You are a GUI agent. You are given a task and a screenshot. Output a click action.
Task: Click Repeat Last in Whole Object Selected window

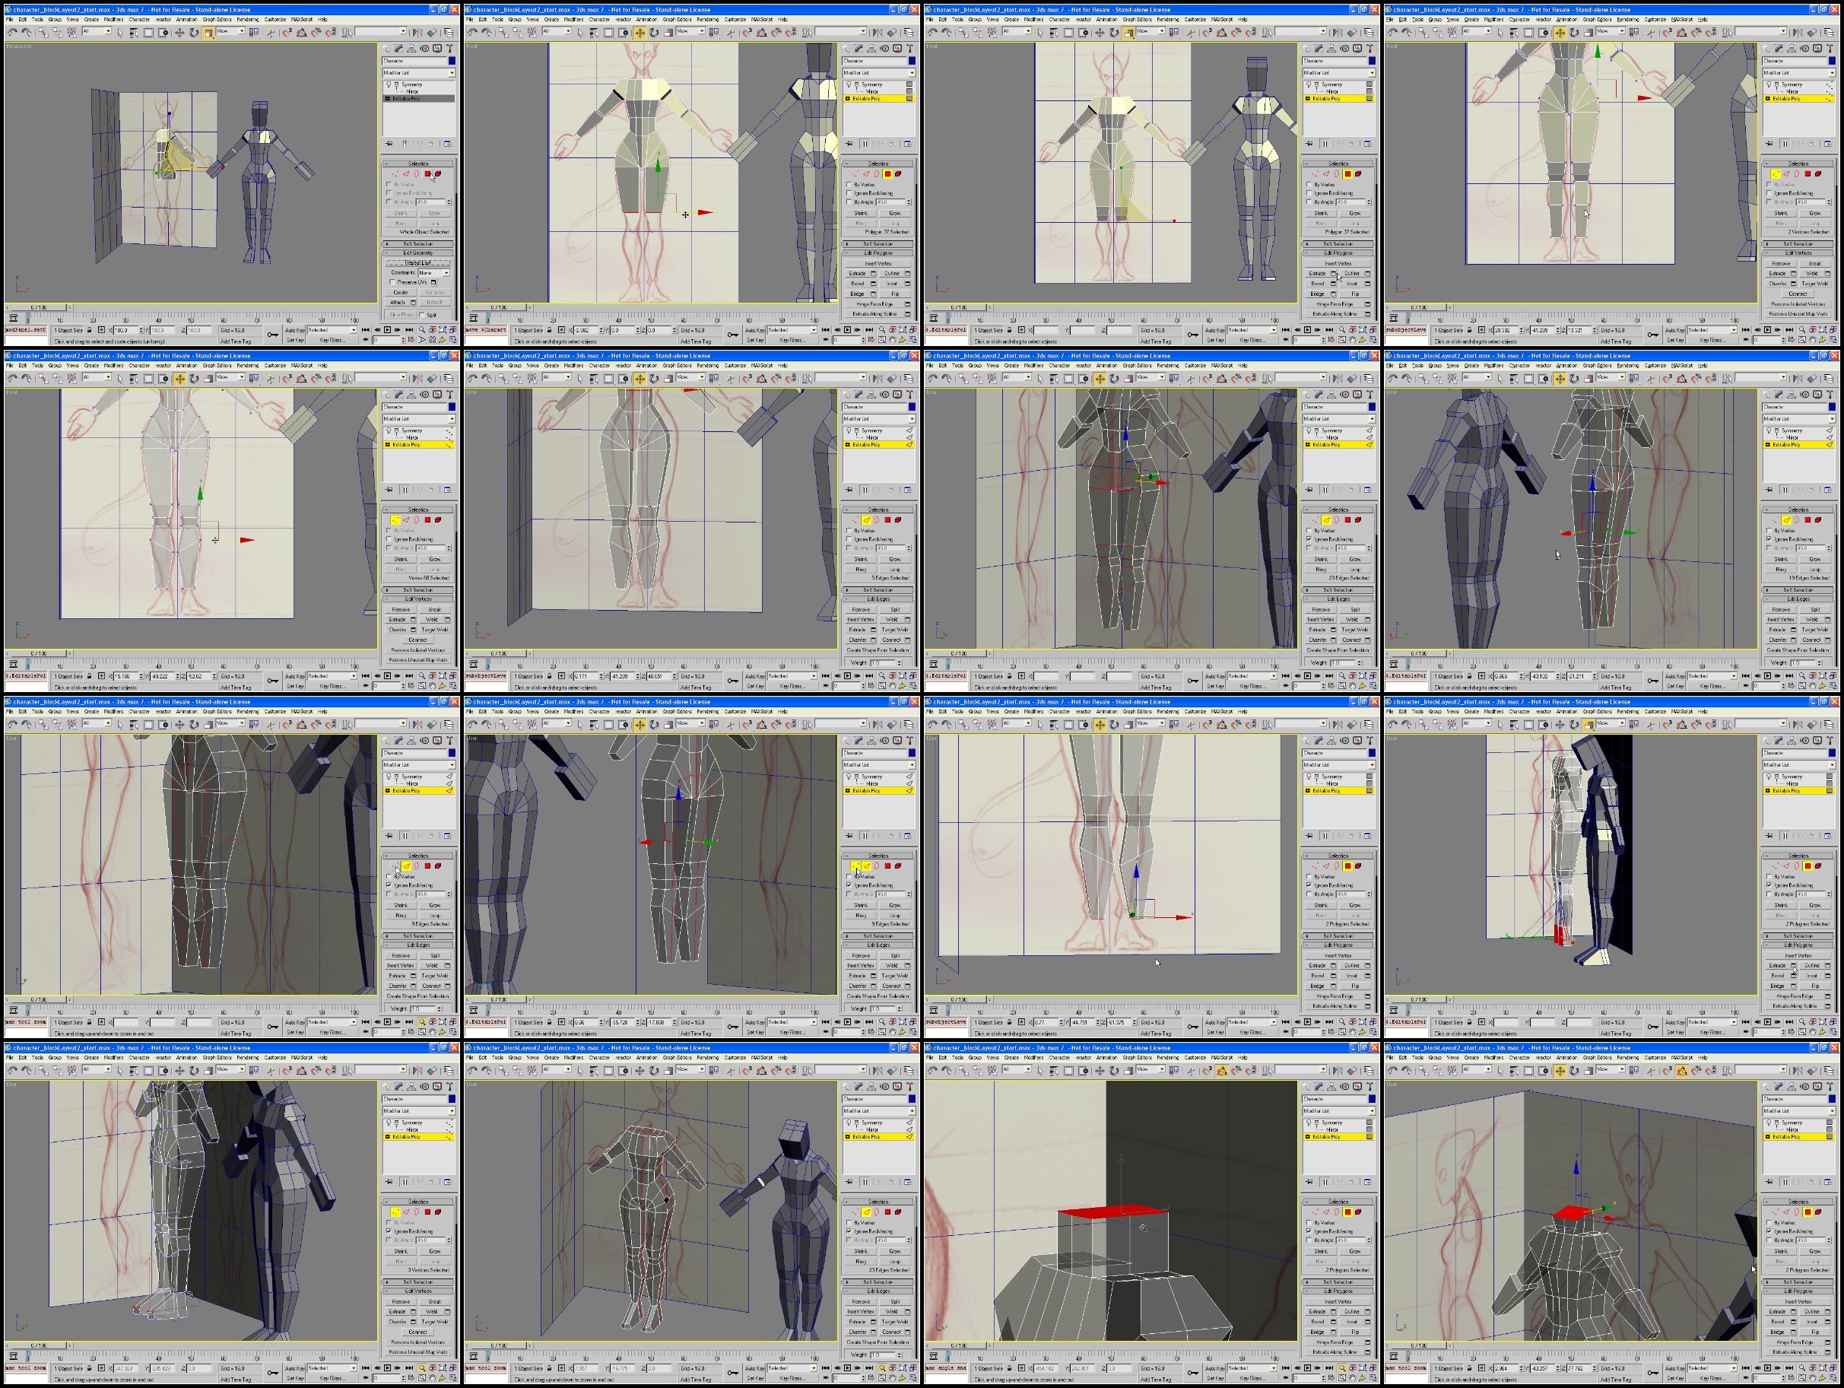[418, 262]
